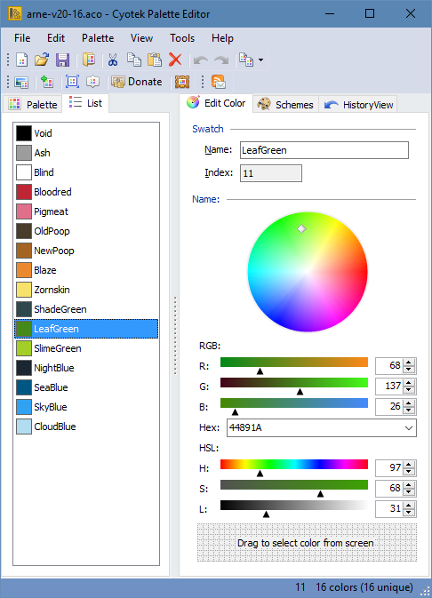
Task: Click the add color icon with green plus
Action: point(47,82)
